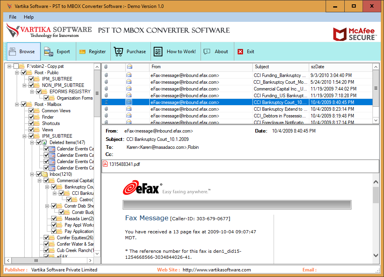
Task: Collapse the F:\robin2 - Copy.pst tree node
Action: coord(9,66)
